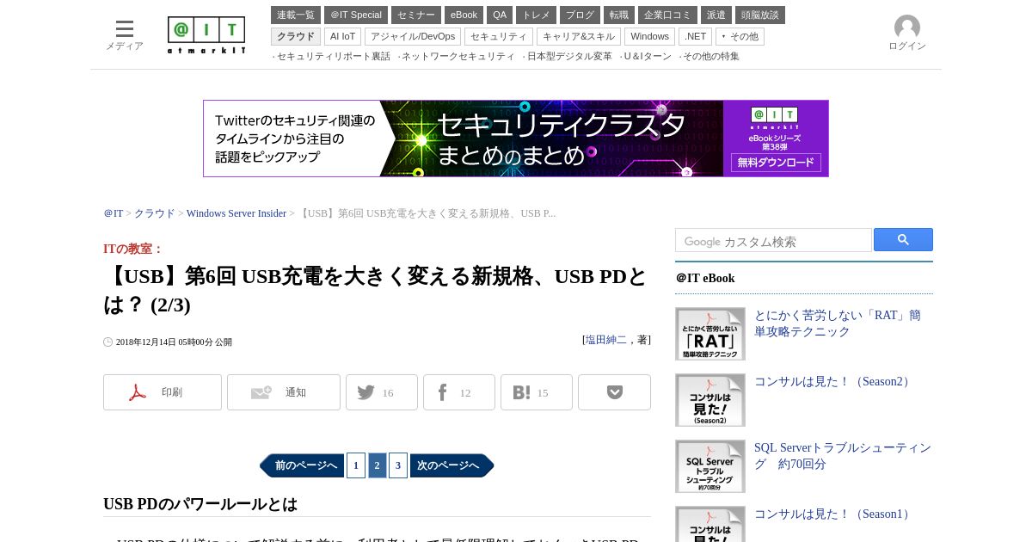The height and width of the screenshot is (542, 1032).
Task: Open the QA menu item
Action: click(500, 15)
